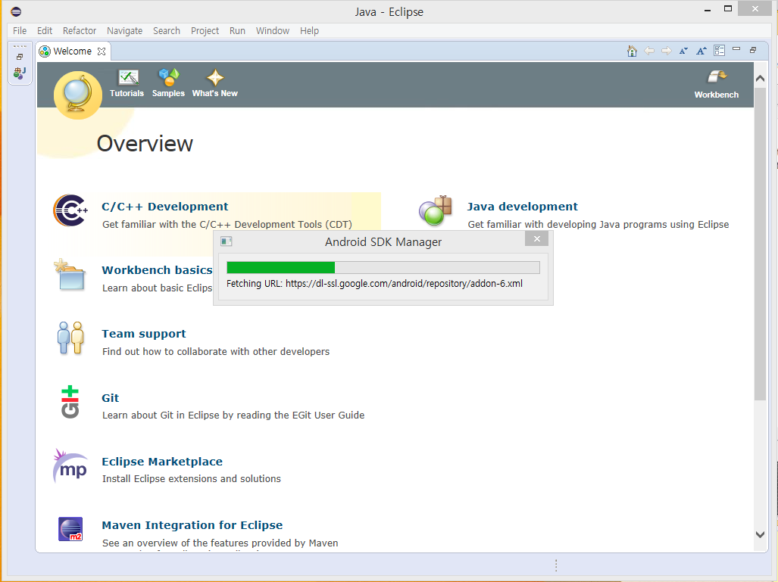Click the Eclipse logo in title bar
The width and height of the screenshot is (778, 582).
pyautogui.click(x=16, y=11)
